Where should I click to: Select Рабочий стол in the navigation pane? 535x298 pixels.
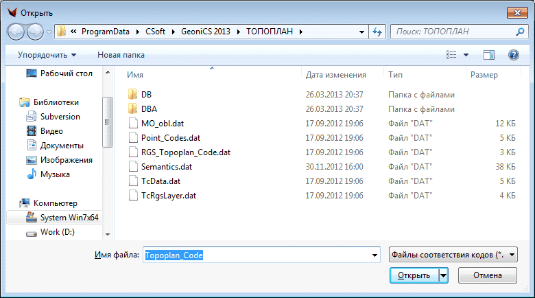(67, 73)
